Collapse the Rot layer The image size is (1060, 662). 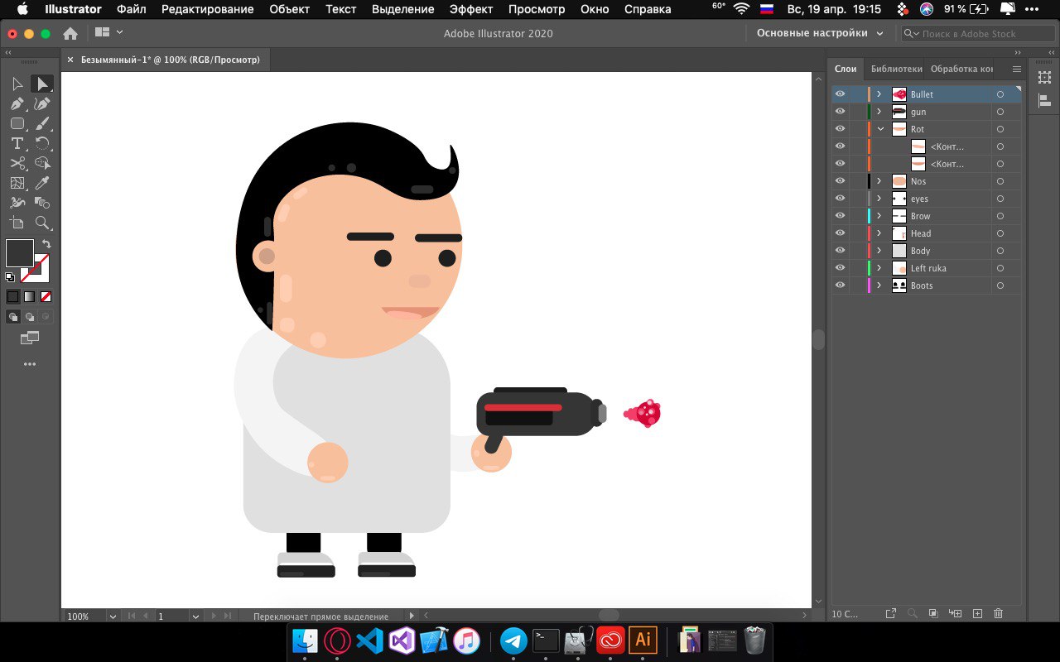[x=880, y=129]
